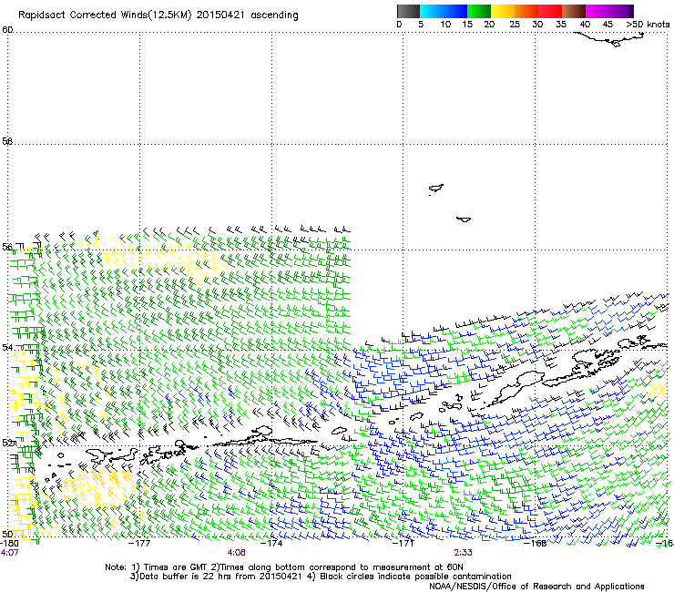
Task: Click the gray 0-5 knots legend swatch
Action: click(408, 11)
